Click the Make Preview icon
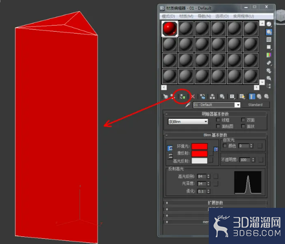 pyautogui.click(x=269, y=63)
